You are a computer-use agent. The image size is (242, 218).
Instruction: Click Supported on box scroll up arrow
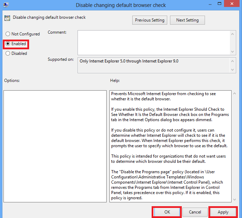click(233, 61)
